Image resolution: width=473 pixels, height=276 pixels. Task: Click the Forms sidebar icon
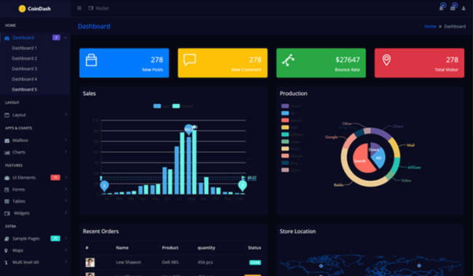[7, 190]
